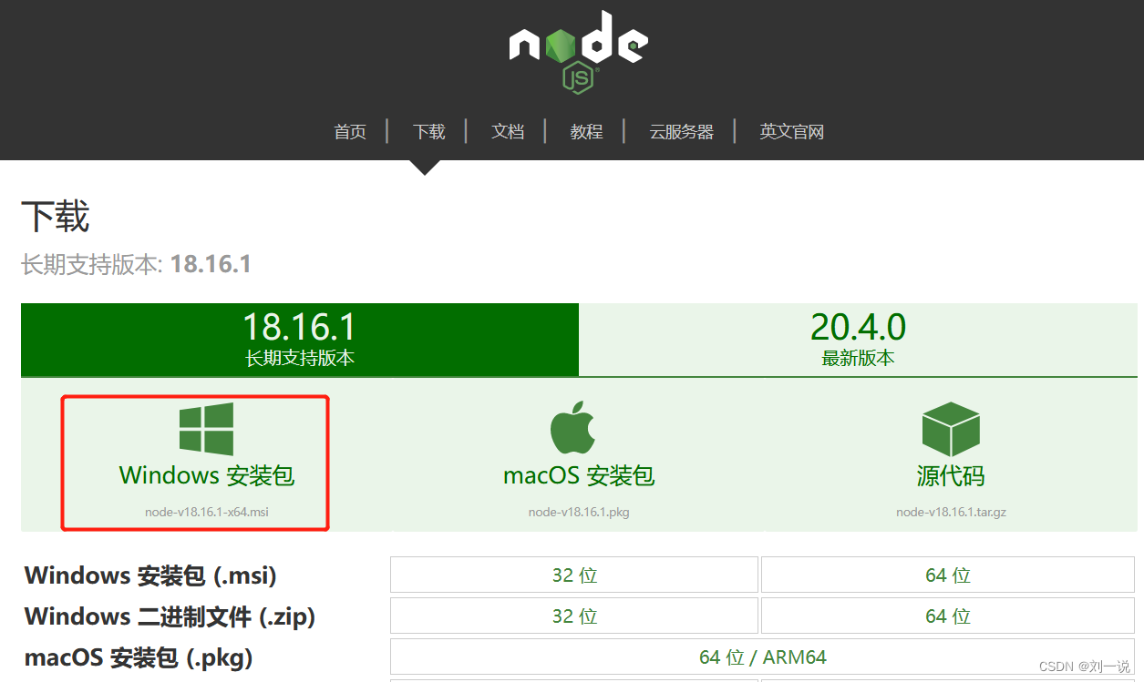Switch to the 20.4.0 最新版本 tab
This screenshot has height=682, width=1144.
coord(858,340)
